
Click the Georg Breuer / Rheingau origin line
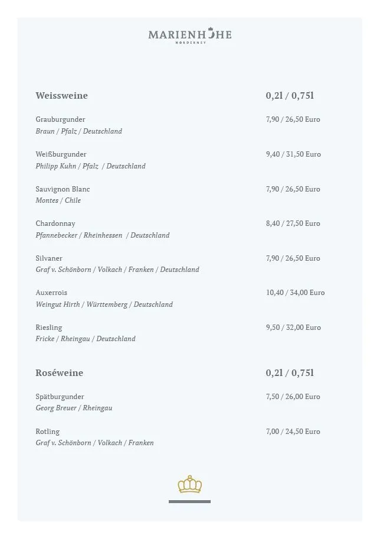tap(74, 408)
